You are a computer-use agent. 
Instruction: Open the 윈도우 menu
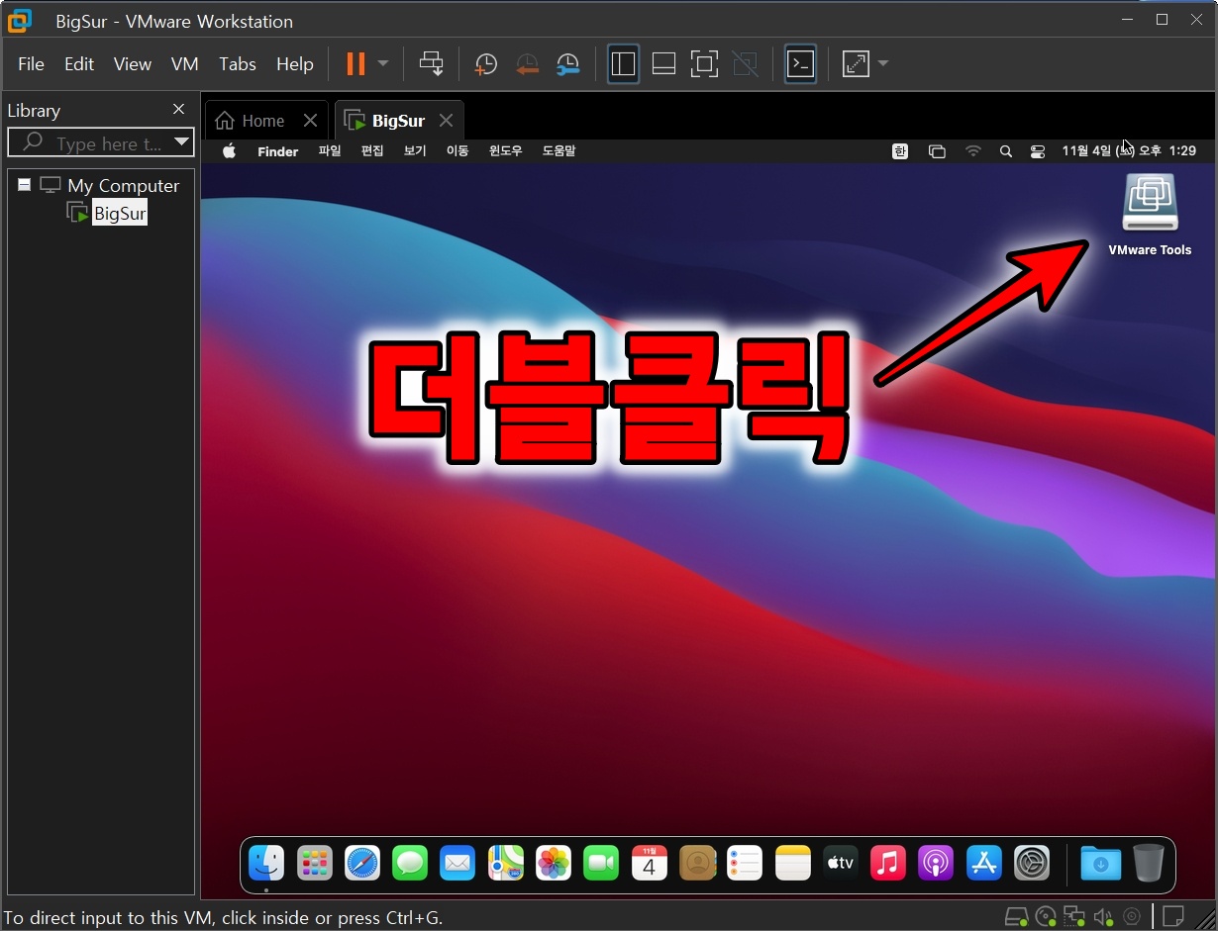[x=505, y=151]
